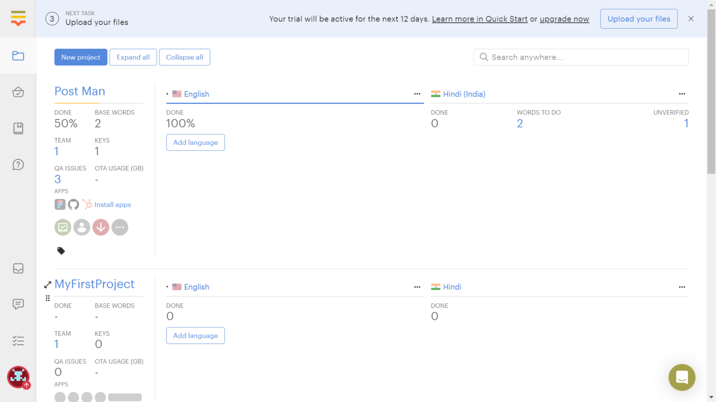The width and height of the screenshot is (716, 402).
Task: Open the Install apps link
Action: click(113, 205)
